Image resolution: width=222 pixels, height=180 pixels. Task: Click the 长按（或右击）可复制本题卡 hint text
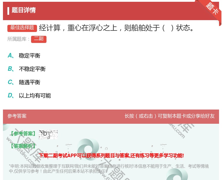170,116
